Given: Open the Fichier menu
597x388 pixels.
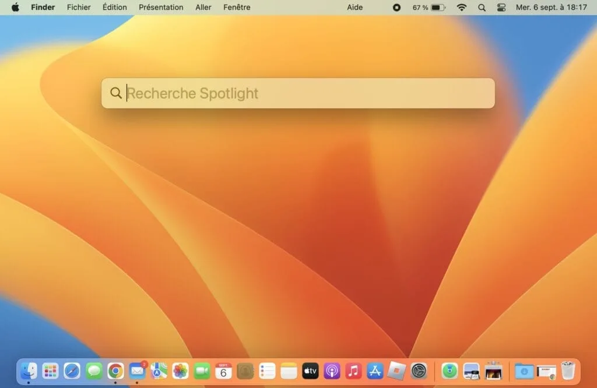Looking at the screenshot, I should coord(79,8).
